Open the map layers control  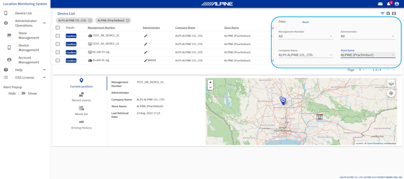[x=391, y=83]
